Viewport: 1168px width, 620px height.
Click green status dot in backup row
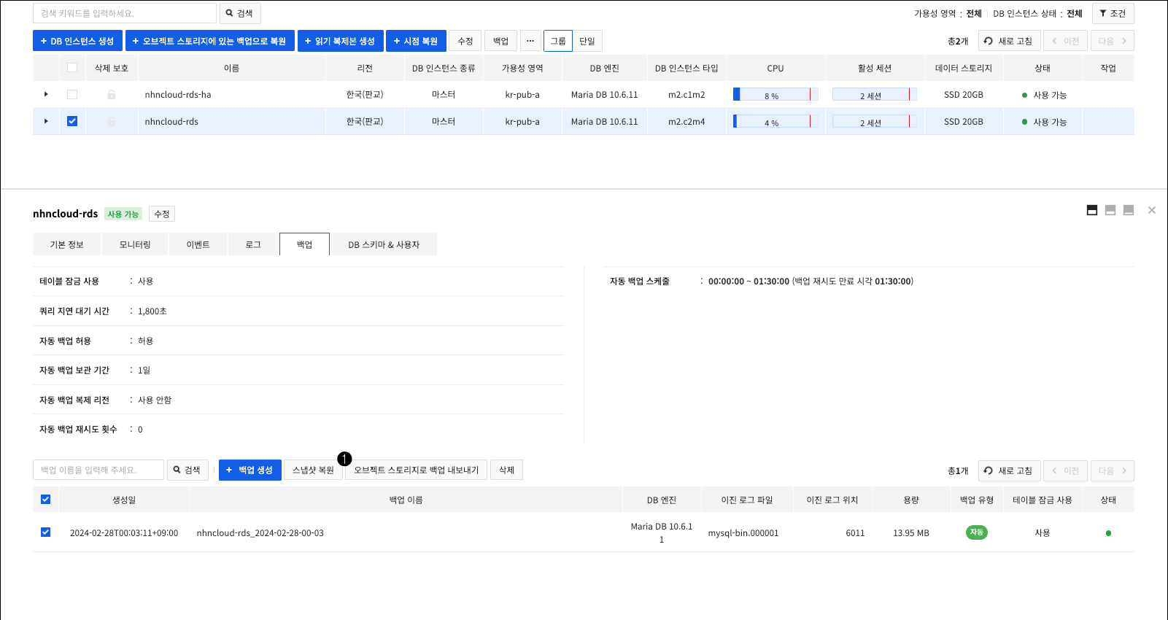pos(1108,533)
